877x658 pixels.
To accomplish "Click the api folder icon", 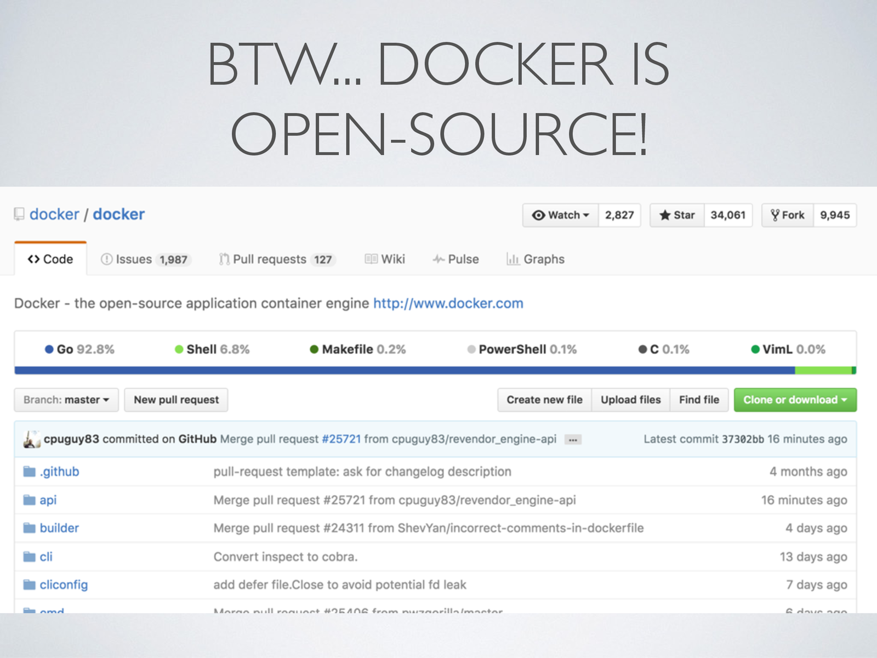I will (29, 500).
